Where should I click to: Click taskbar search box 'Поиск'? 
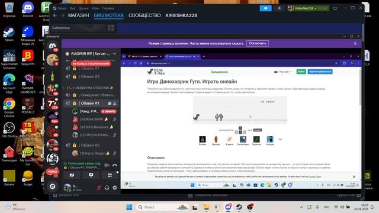coord(163,207)
